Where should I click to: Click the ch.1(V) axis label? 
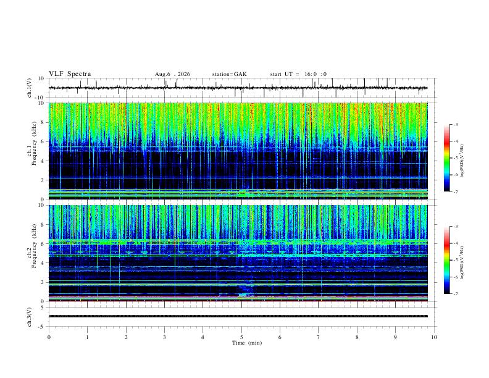click(29, 88)
